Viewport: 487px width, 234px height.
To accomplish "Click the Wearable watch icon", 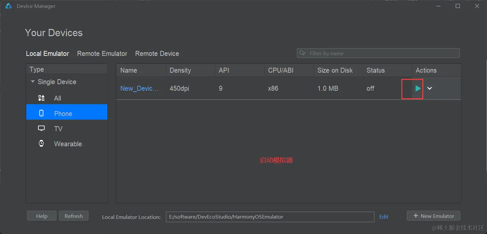I will pyautogui.click(x=41, y=143).
